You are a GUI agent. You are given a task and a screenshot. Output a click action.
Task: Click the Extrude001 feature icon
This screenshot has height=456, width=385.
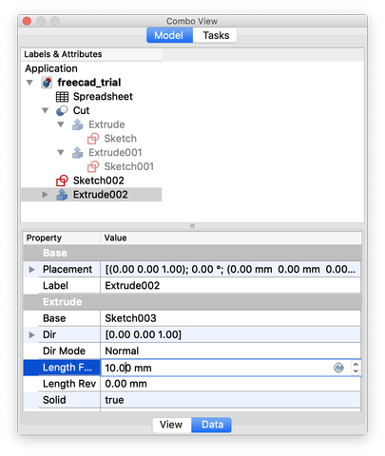pos(78,153)
